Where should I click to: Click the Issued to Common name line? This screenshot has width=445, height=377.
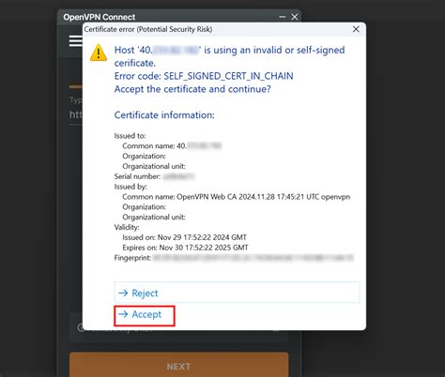(172, 146)
